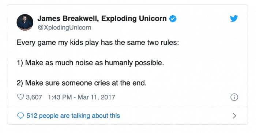The width and height of the screenshot is (256, 133).
Task: Expand the conversation using the right chevron
Action: (x=234, y=116)
